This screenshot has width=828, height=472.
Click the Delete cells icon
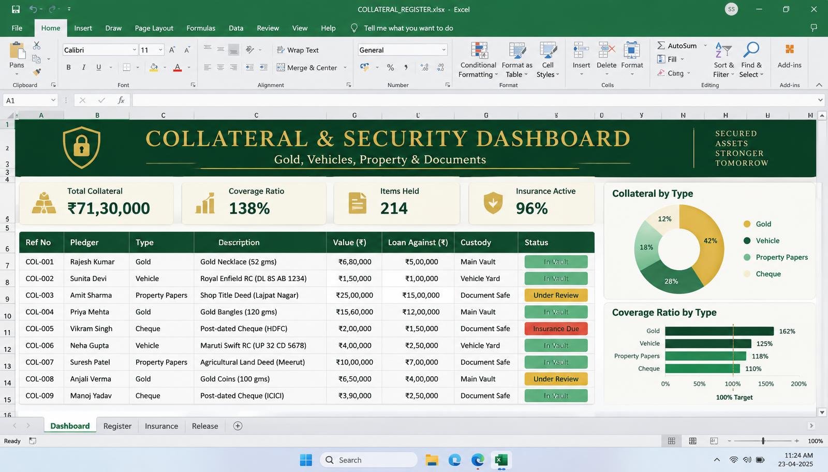(x=606, y=51)
